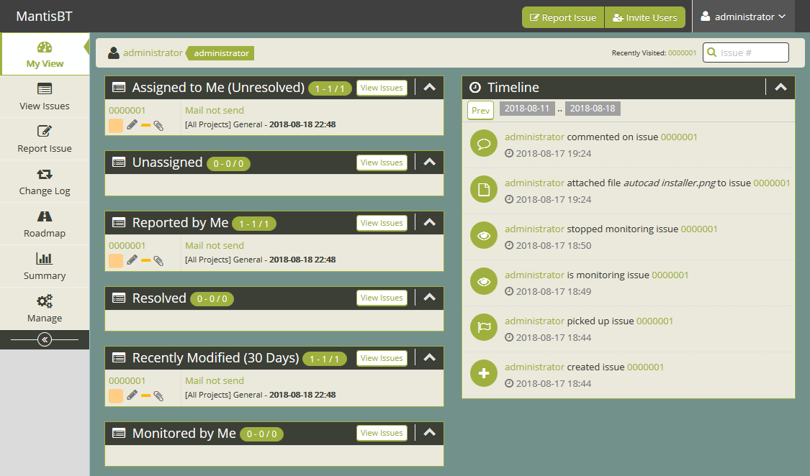Screen dimensions: 810x476
Task: View Issues for Assigned to Me
Action: pos(382,88)
